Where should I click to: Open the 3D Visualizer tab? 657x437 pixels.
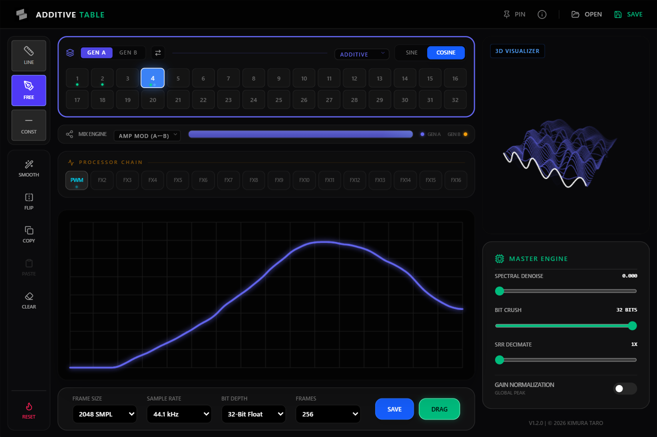[518, 51]
